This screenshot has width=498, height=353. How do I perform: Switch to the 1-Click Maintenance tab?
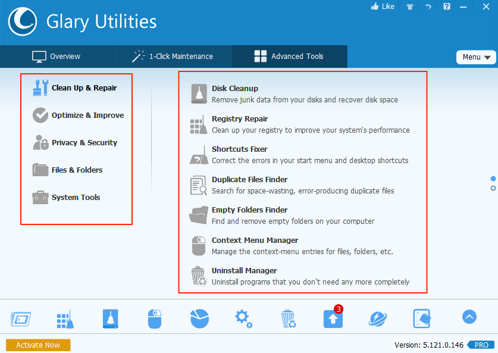(x=173, y=57)
